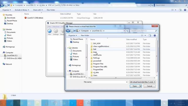Screen dimensions: 188x106
Task: Click Local Disk (C:) in the dialog breadcrumb
Action: pos(97,31)
